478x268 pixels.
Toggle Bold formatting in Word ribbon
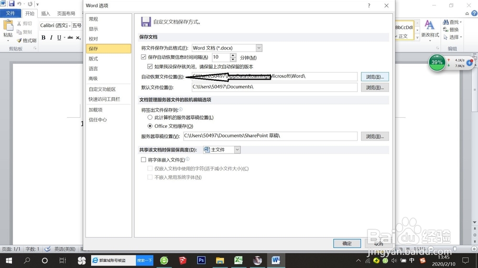coord(43,37)
